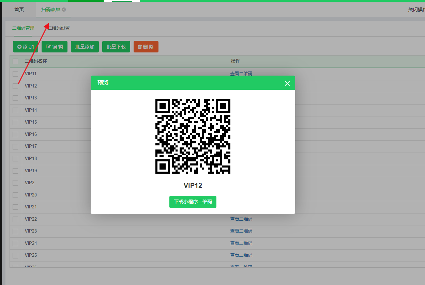Viewport: 425px width, 285px height.
Task: Click the 批量下载 button
Action: pos(116,47)
